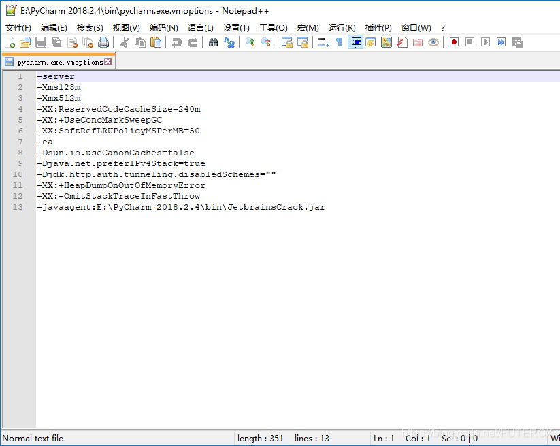Click line number 13 in the margin

click(18, 207)
